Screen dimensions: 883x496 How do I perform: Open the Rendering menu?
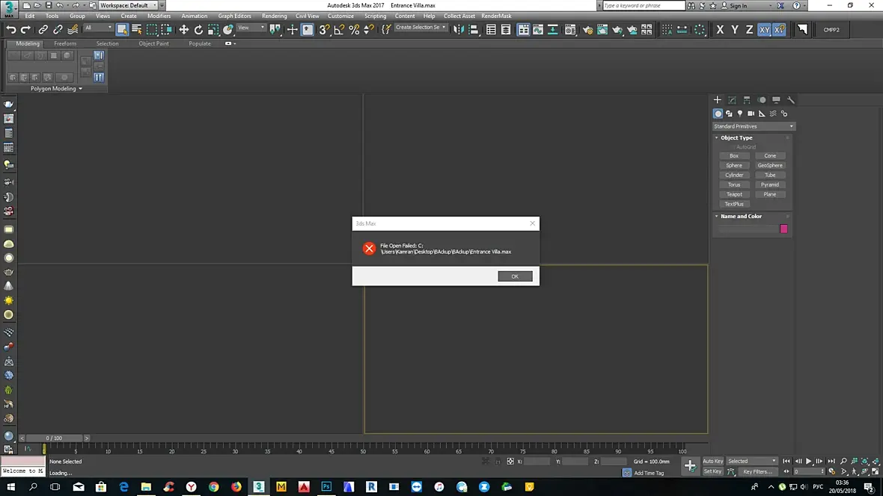[274, 16]
